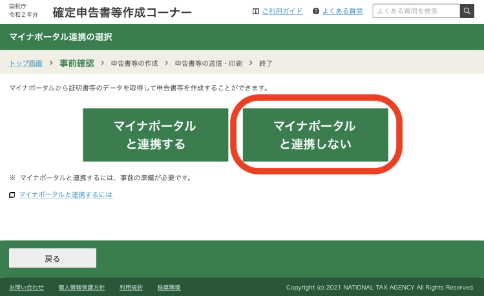Click the window icon beside マイナポータルと連携するには
The image size is (484, 296).
tap(12, 195)
